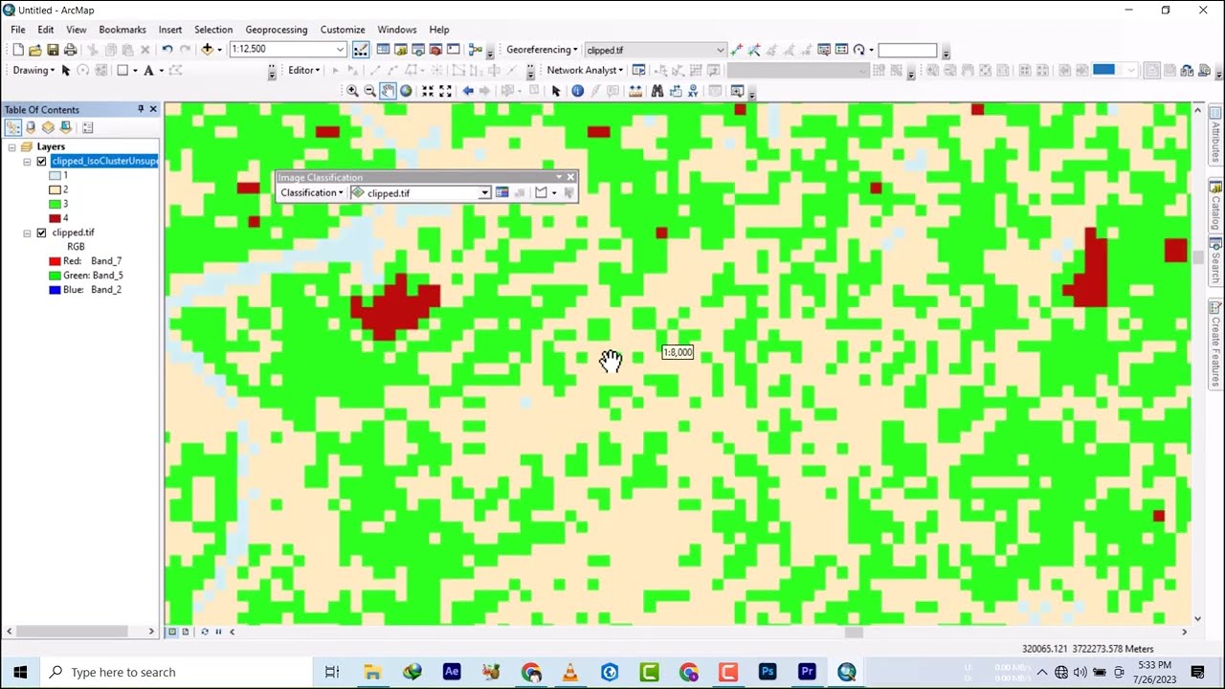Click the Add Data button

click(x=207, y=50)
